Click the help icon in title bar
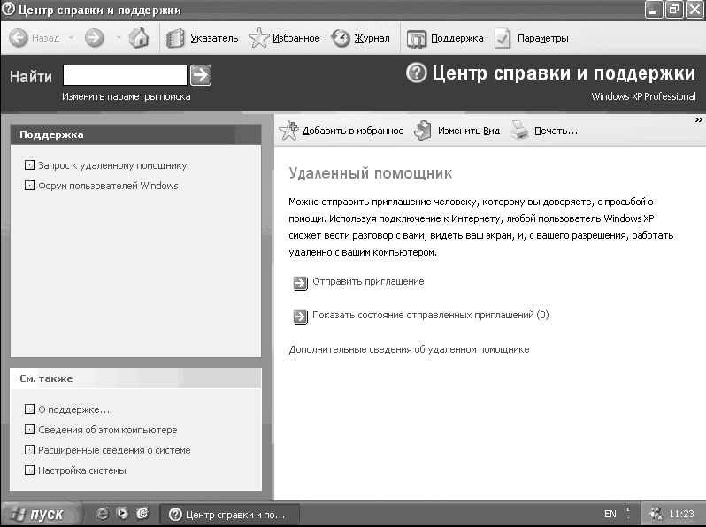Viewport: 706px width, 527px height. tap(9, 9)
